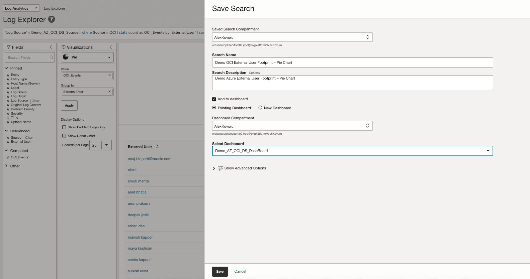This screenshot has width=530, height=279.
Task: Collapse the Fields panel with its chevron
Action: coord(51,47)
